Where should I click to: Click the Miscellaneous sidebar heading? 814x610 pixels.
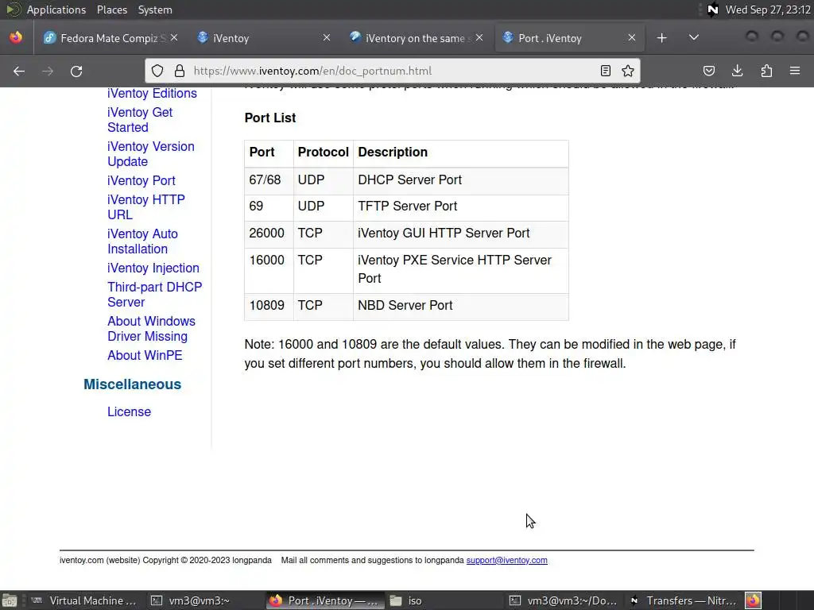[133, 384]
